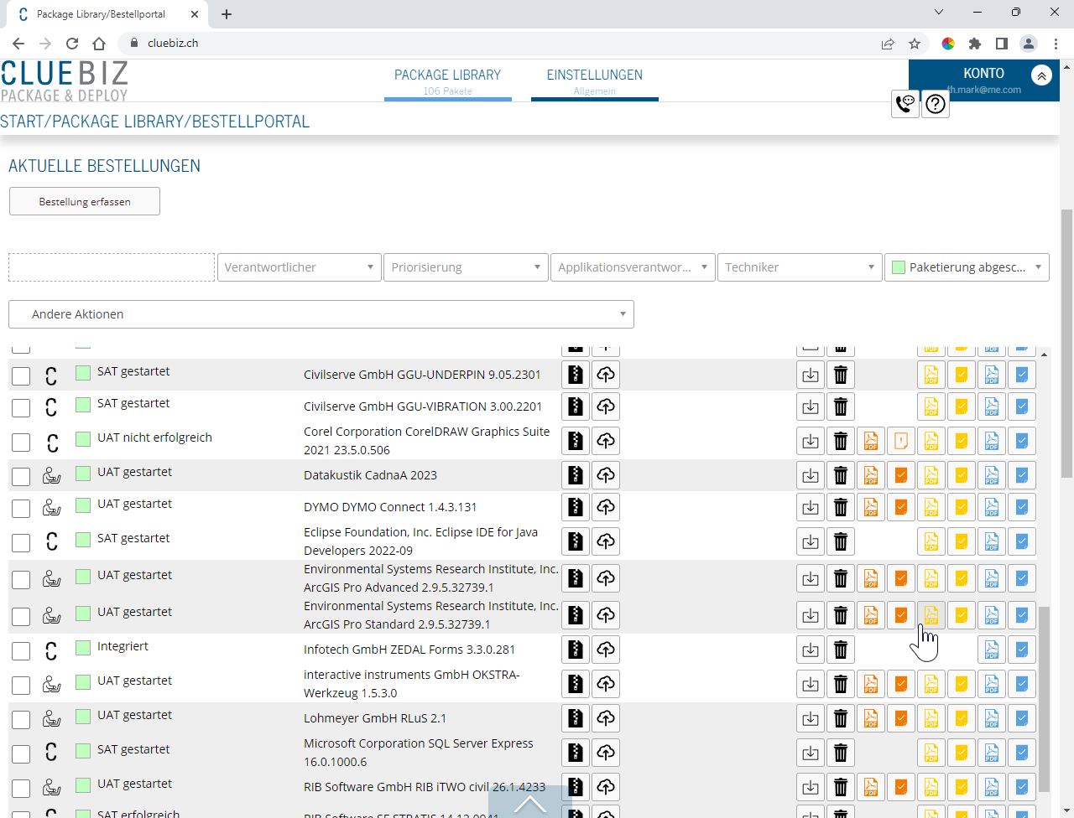Open a new browser tab
Screen dimensions: 1074x818
(227, 14)
